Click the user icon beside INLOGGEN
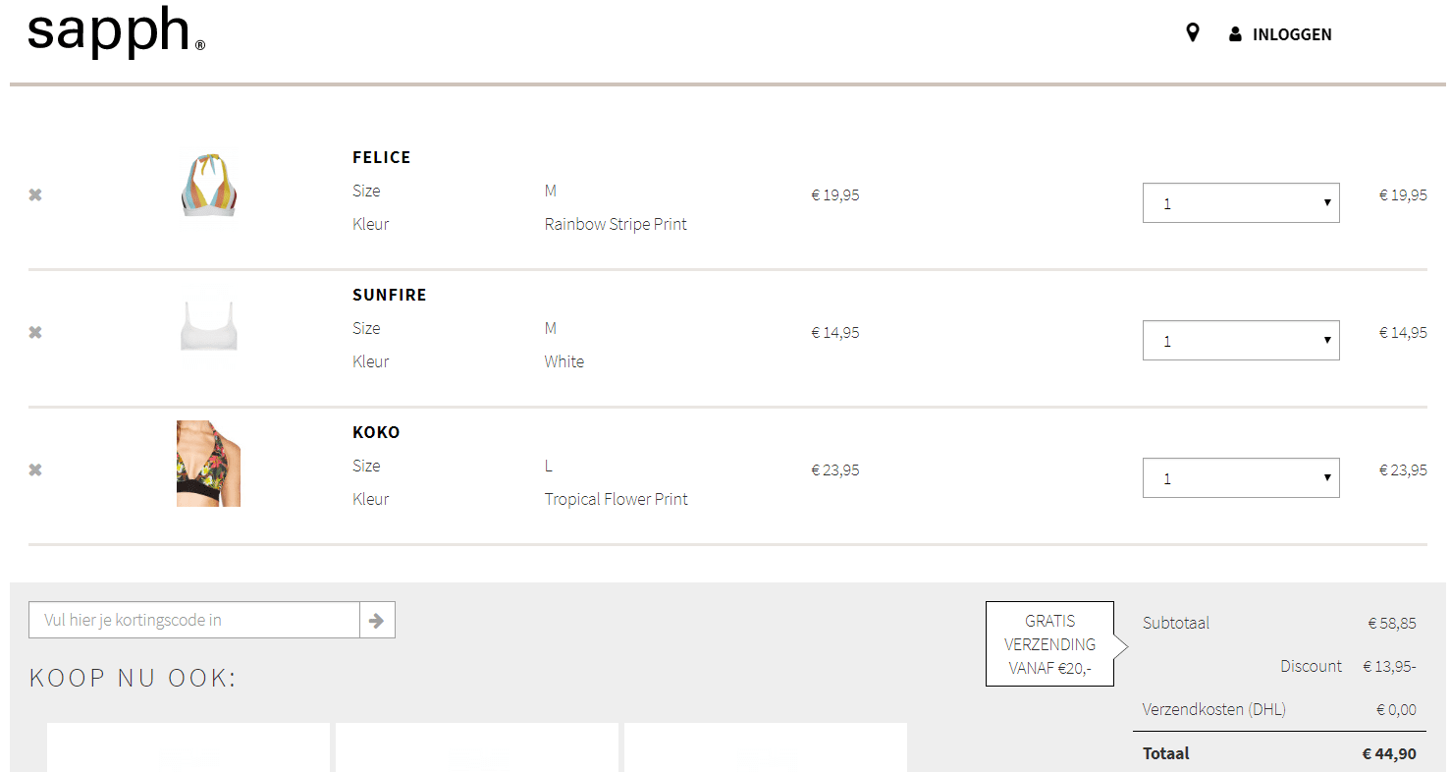 point(1235,34)
